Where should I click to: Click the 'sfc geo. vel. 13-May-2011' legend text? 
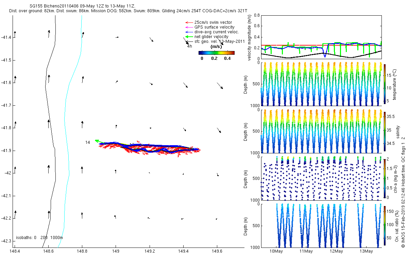220,41
